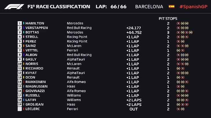Click Bottas's fourth tyre compound icon
The image size is (211, 118).
click(191, 32)
